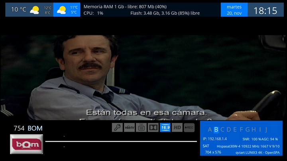This screenshot has width=287, height=161.
Task: Select the HbbTV indicator icon
Action: pyautogui.click(x=129, y=127)
